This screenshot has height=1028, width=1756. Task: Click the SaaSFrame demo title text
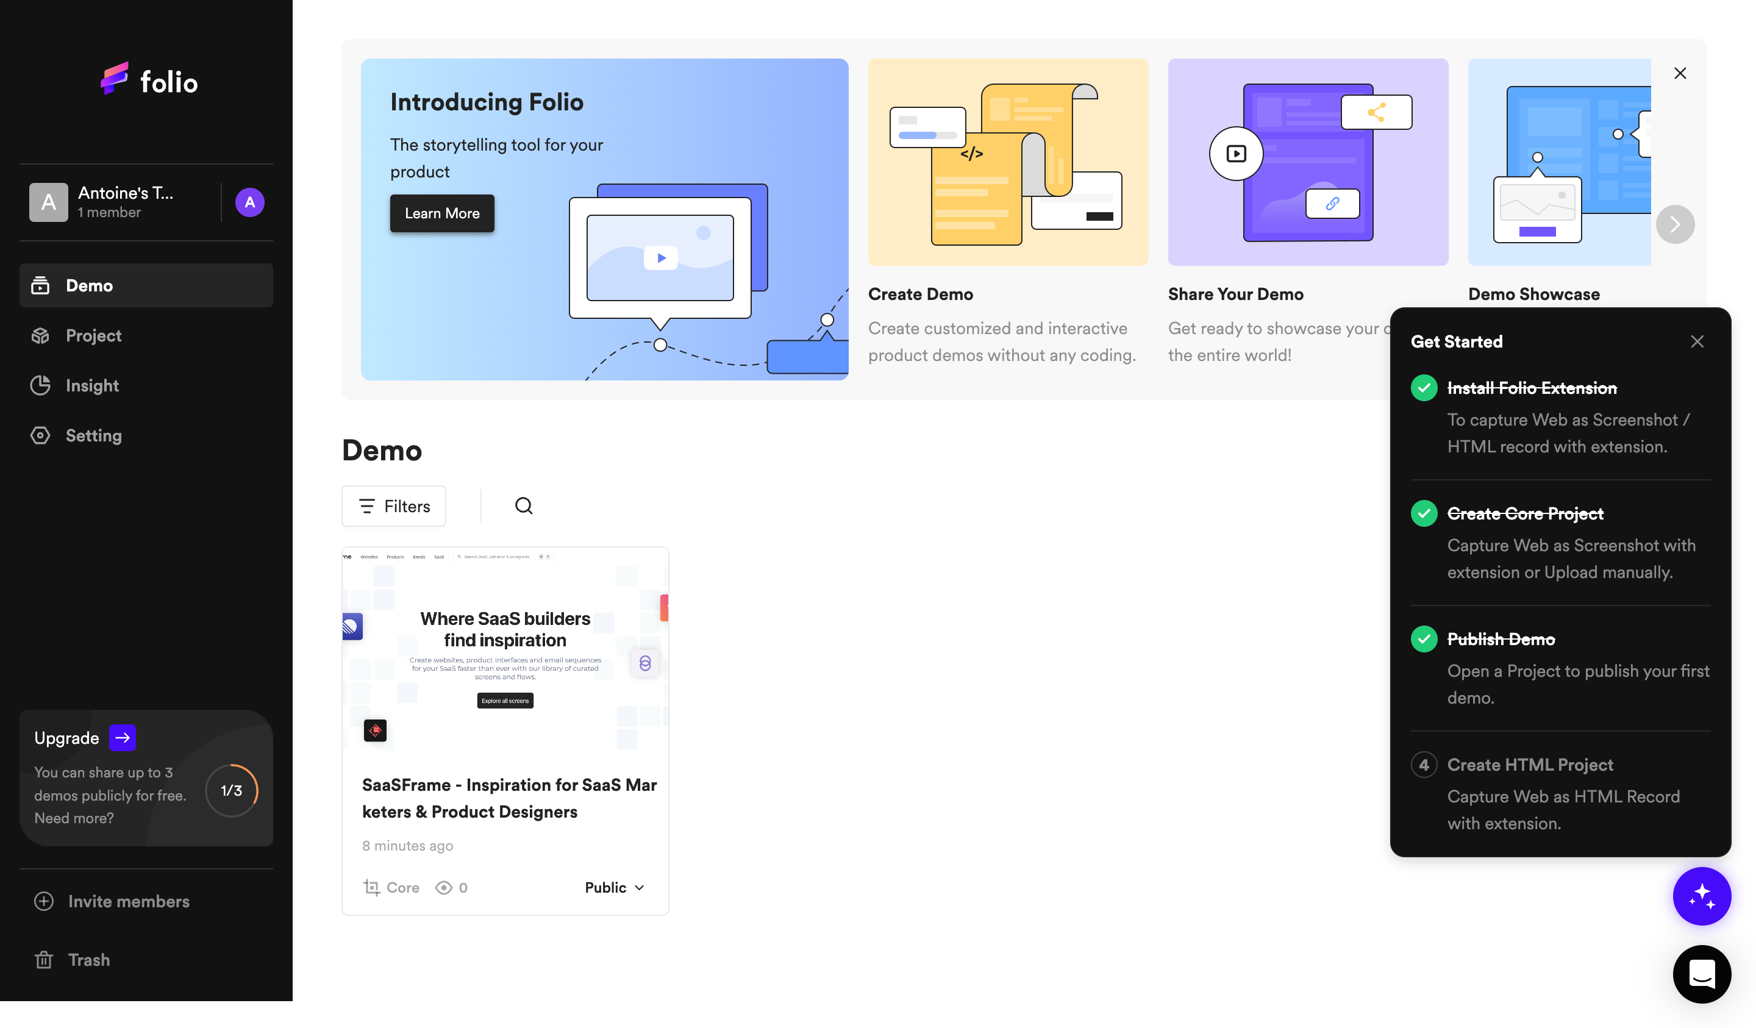click(x=509, y=798)
